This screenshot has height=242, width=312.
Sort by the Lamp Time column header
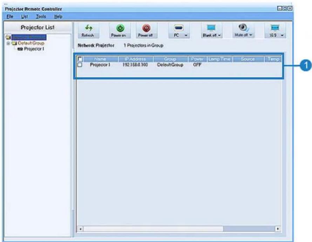click(x=219, y=59)
